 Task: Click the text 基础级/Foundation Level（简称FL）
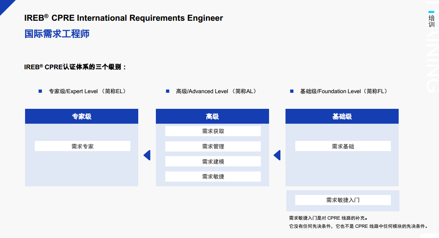pyautogui.click(x=344, y=91)
